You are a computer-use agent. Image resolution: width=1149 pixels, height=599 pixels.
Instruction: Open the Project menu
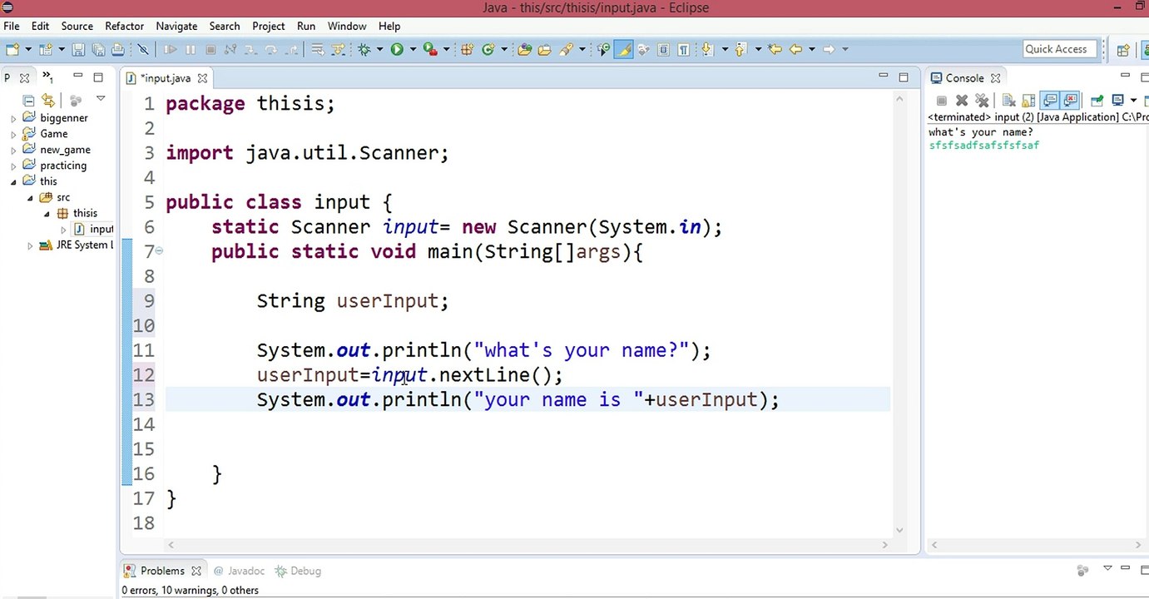click(x=269, y=26)
